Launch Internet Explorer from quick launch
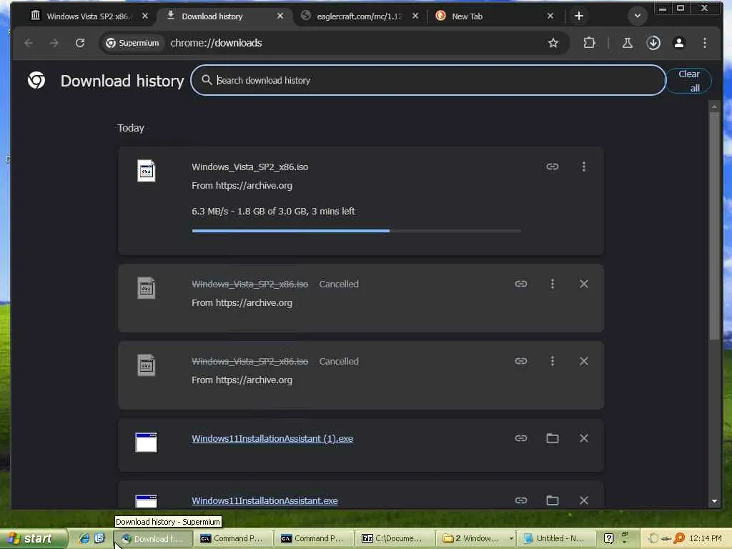The image size is (732, 549). coord(84,538)
